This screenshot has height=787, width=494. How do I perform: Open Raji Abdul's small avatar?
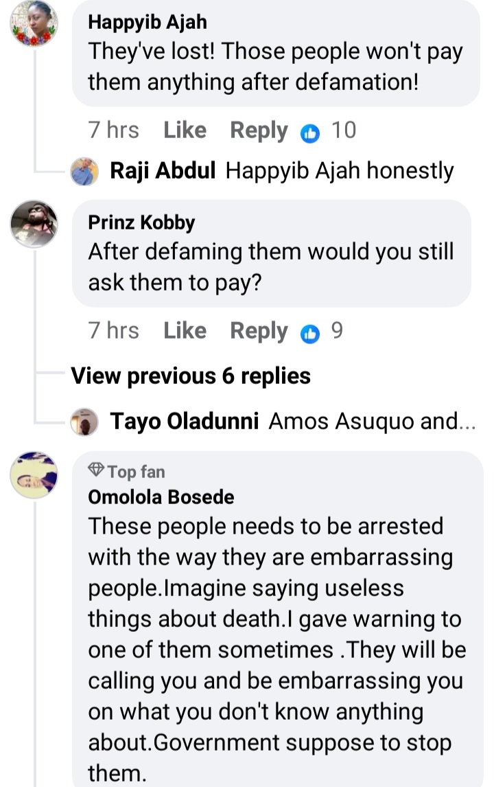pos(85,171)
